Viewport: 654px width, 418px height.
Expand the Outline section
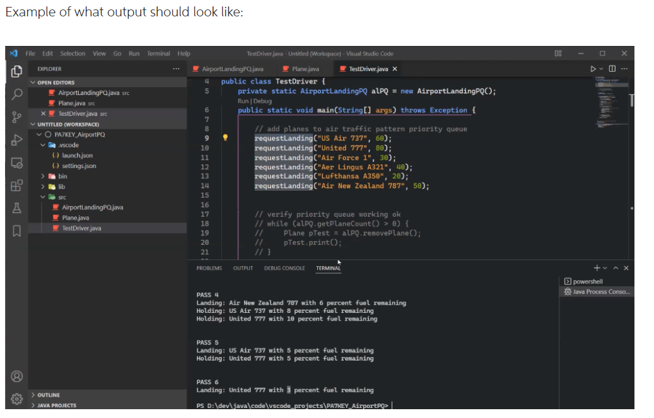click(108, 395)
